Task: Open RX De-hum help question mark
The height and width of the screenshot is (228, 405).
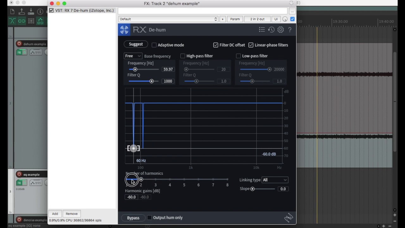Action: click(290, 30)
